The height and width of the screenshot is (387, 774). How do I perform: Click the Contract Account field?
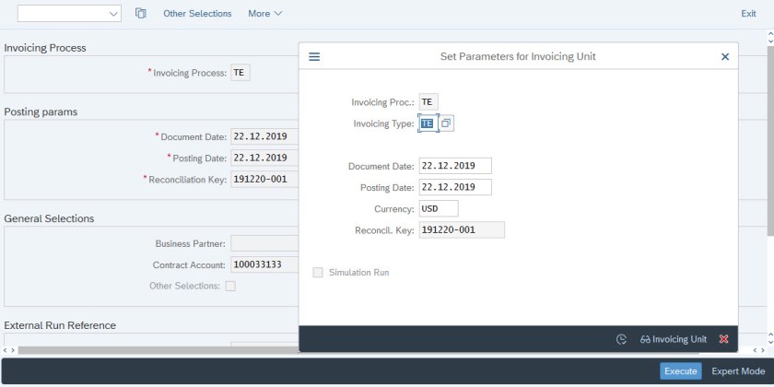click(x=264, y=264)
